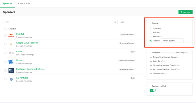Open the GE Ventures row's three-dot menu
Image resolution: width=196 pixels, height=103 pixels.
click(139, 79)
